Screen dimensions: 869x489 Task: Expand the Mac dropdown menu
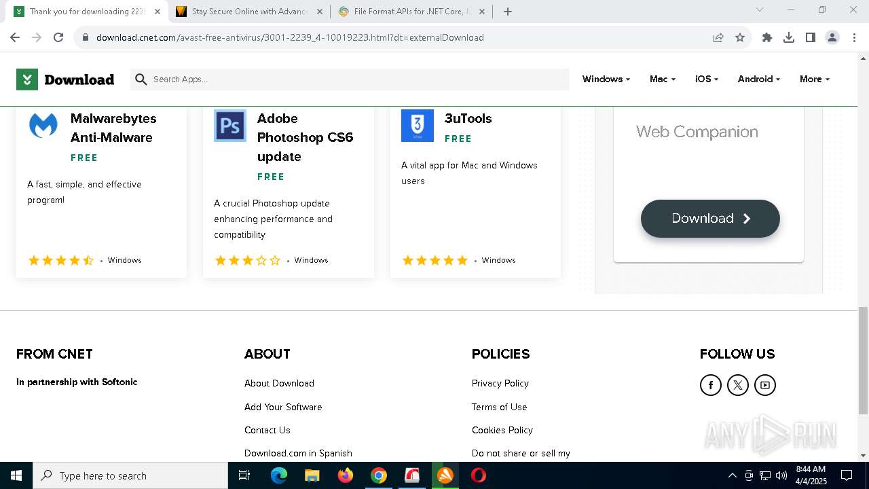[x=663, y=79]
